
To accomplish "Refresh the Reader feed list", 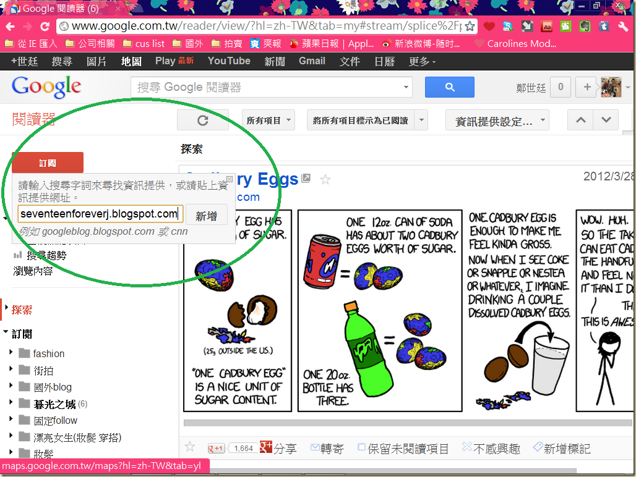I will pos(203,120).
